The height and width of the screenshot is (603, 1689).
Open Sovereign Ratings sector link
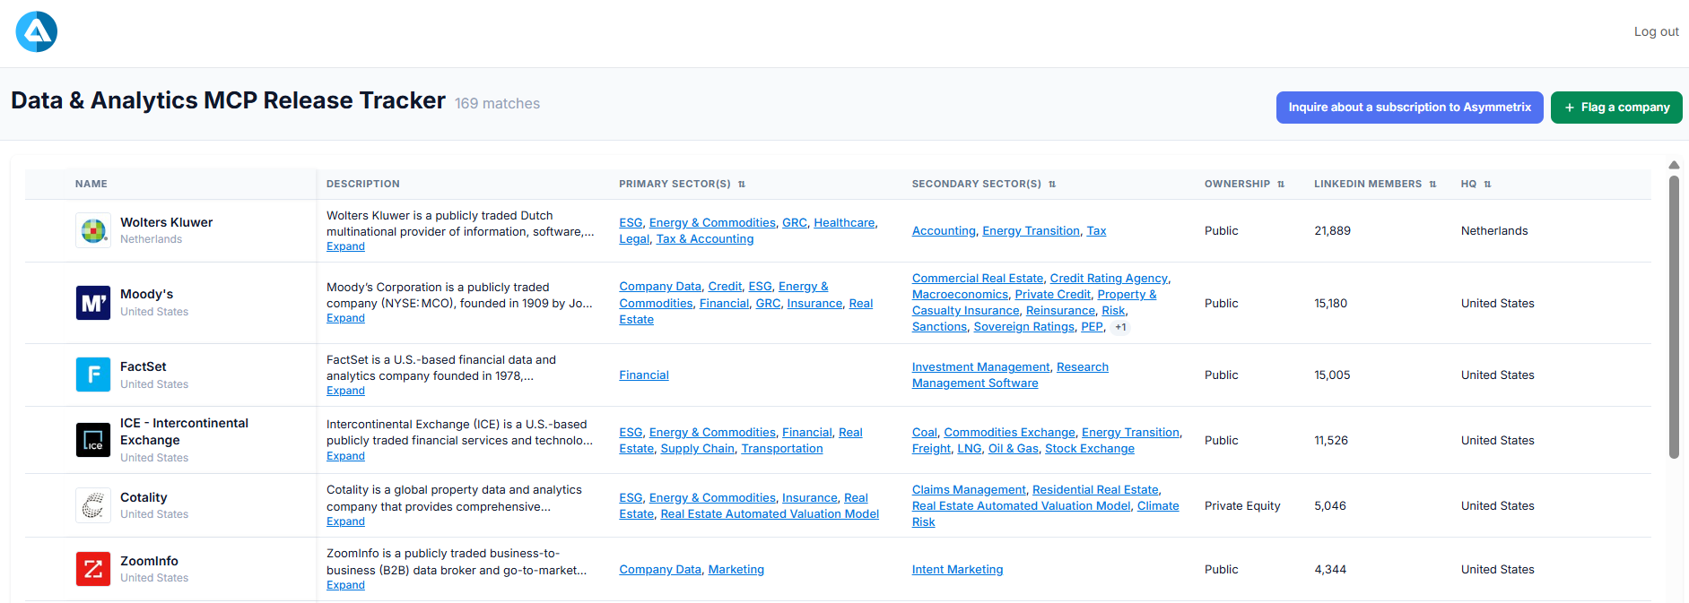(1024, 327)
